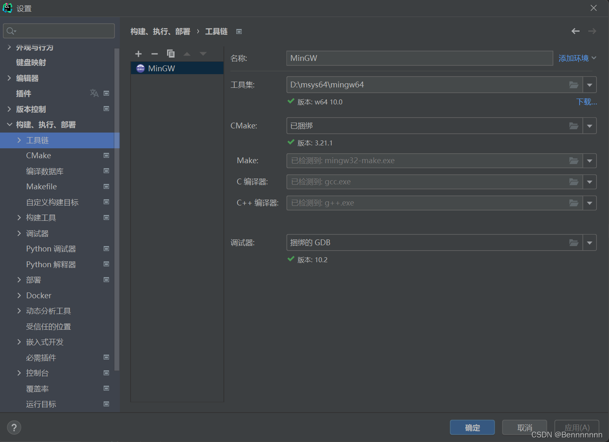Click project-level icon next to 工具链 breadcrumb
This screenshot has width=609, height=442.
click(239, 31)
